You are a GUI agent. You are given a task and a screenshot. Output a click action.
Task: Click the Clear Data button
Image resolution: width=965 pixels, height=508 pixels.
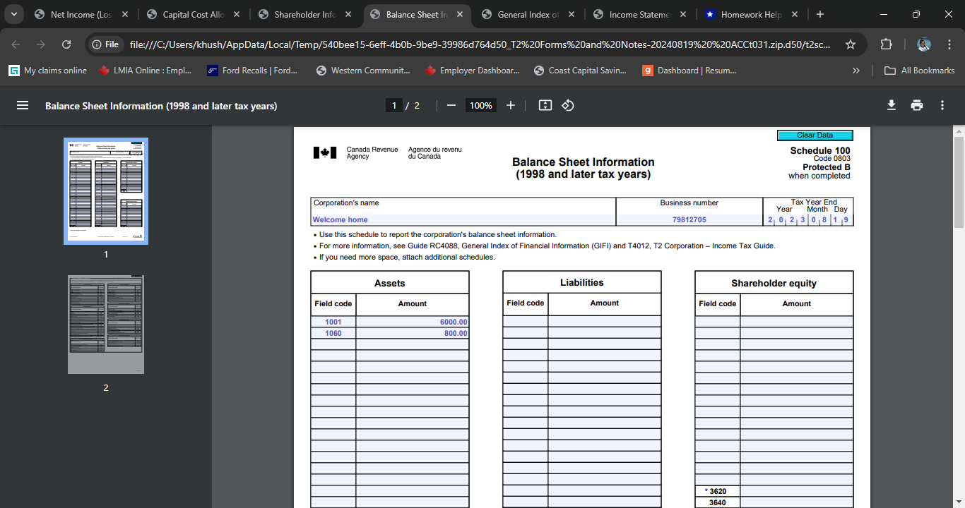815,135
